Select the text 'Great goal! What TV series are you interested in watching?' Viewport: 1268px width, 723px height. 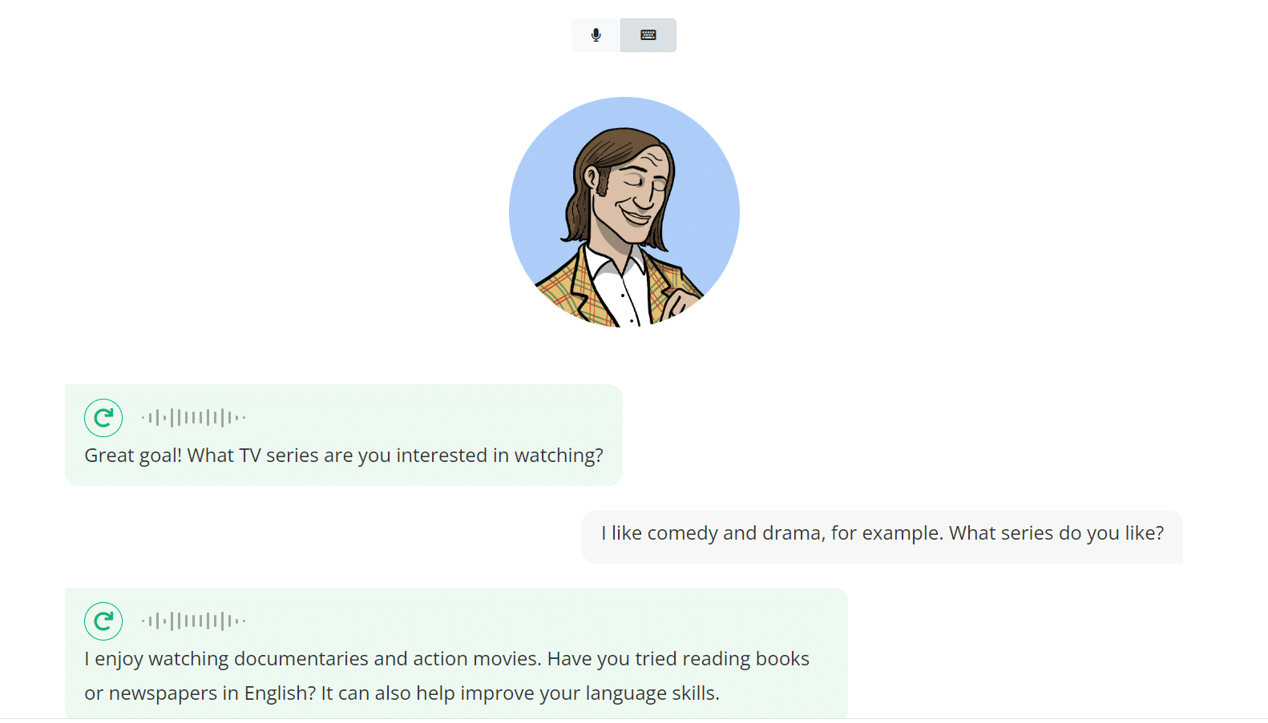[x=344, y=456]
